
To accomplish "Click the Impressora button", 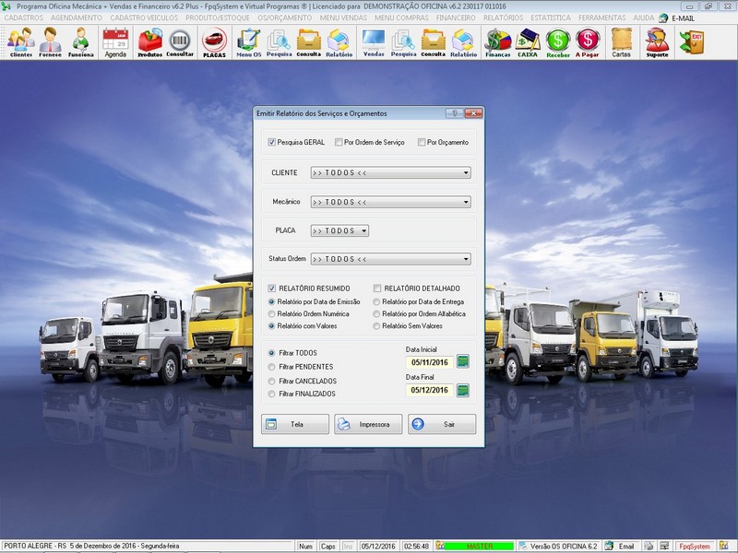I will (368, 424).
